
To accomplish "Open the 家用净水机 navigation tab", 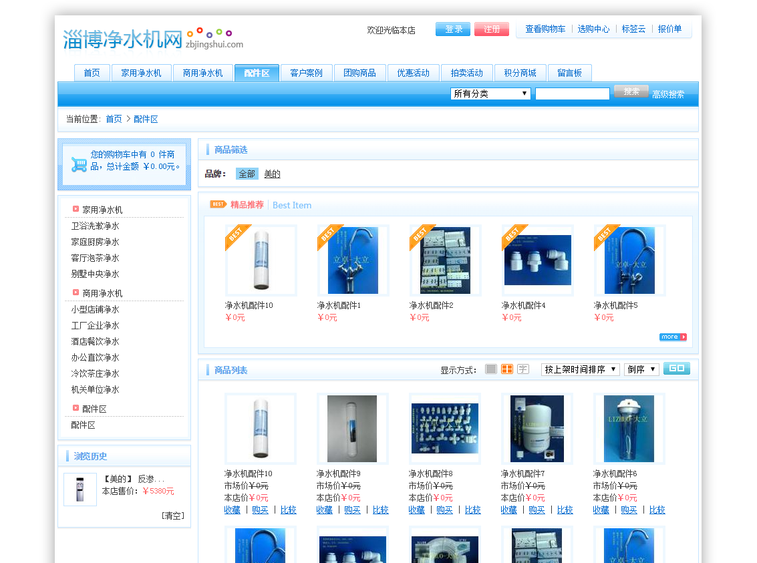I will point(142,73).
